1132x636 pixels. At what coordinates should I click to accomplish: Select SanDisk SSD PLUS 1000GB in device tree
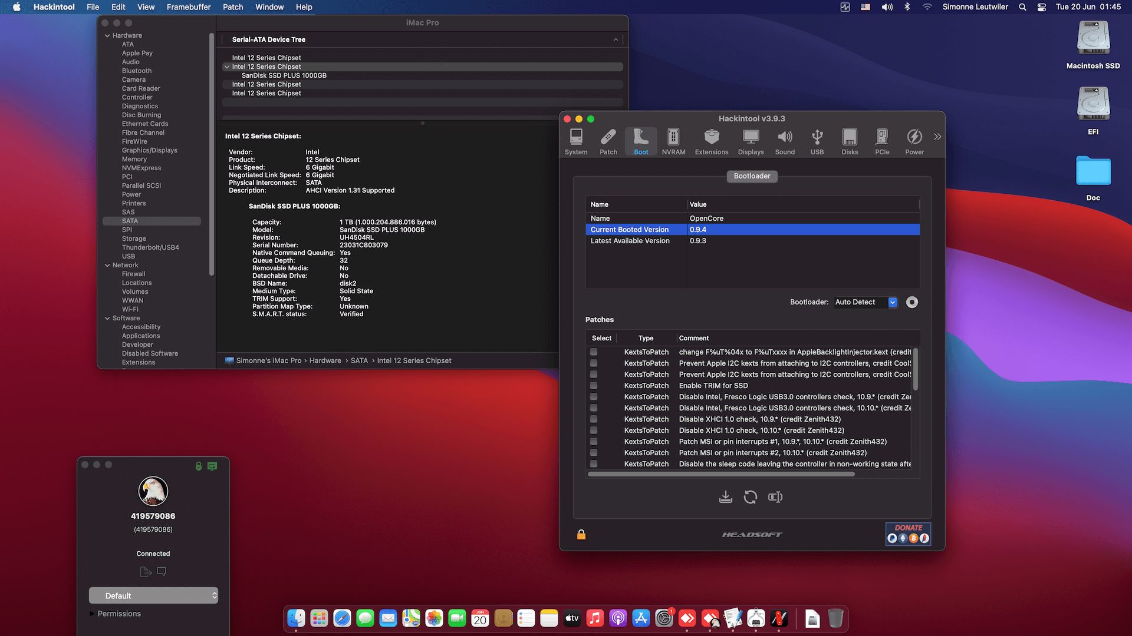point(284,75)
